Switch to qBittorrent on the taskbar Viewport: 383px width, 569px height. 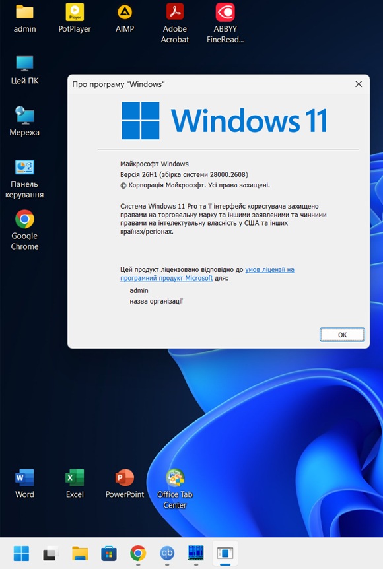pyautogui.click(x=167, y=553)
